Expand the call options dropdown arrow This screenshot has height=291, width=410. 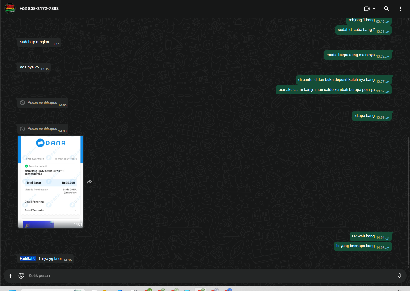point(374,9)
